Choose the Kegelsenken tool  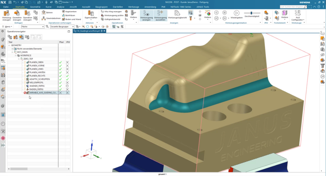click(x=69, y=12)
